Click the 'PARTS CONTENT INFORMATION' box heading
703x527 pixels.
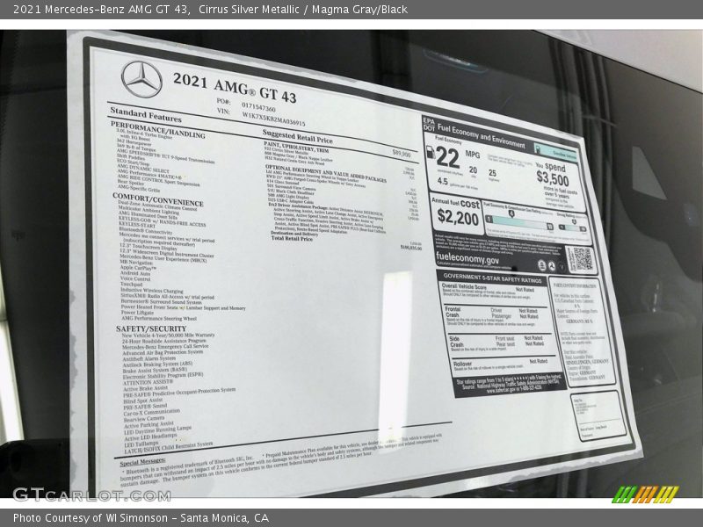(x=576, y=285)
